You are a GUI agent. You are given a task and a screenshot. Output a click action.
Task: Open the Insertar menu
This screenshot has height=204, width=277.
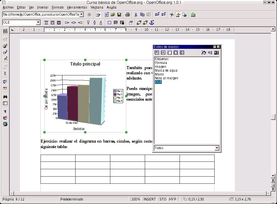coord(43,7)
